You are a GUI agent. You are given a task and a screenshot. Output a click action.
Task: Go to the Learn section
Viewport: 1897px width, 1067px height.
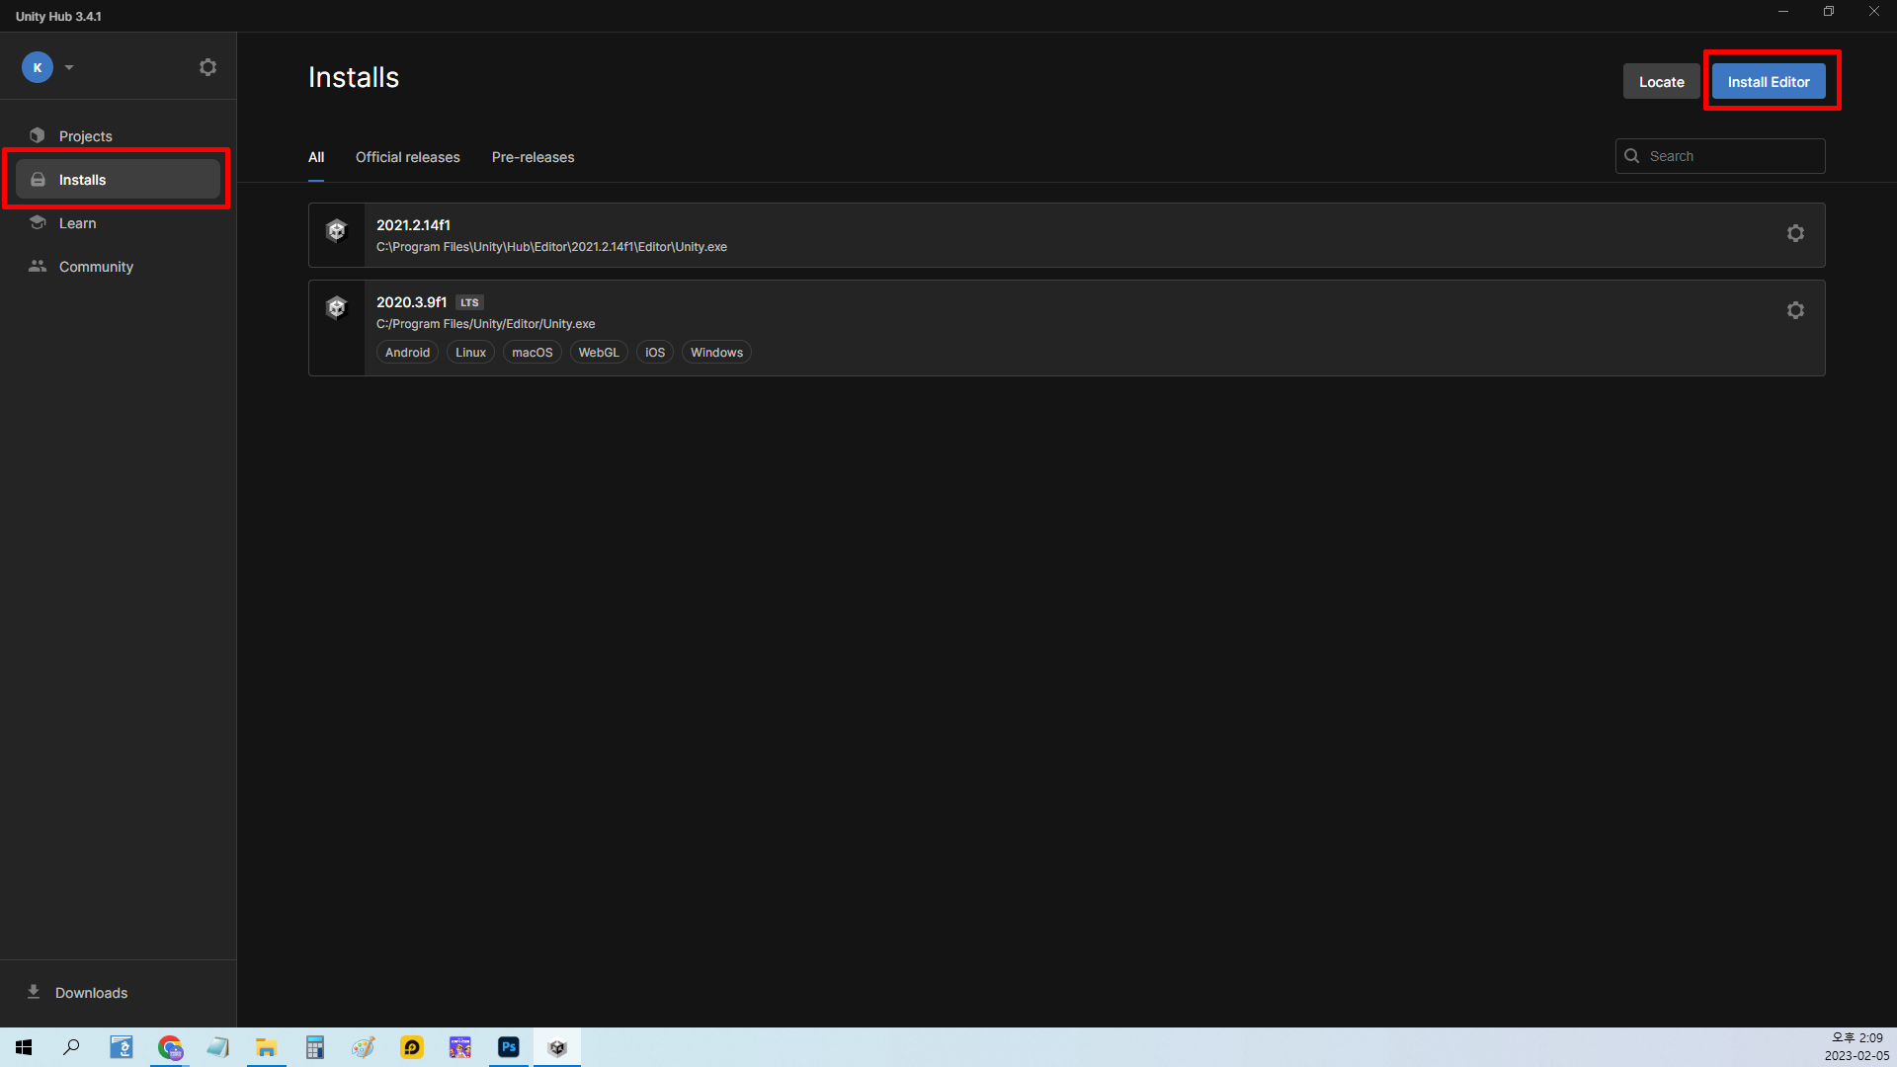click(x=77, y=223)
